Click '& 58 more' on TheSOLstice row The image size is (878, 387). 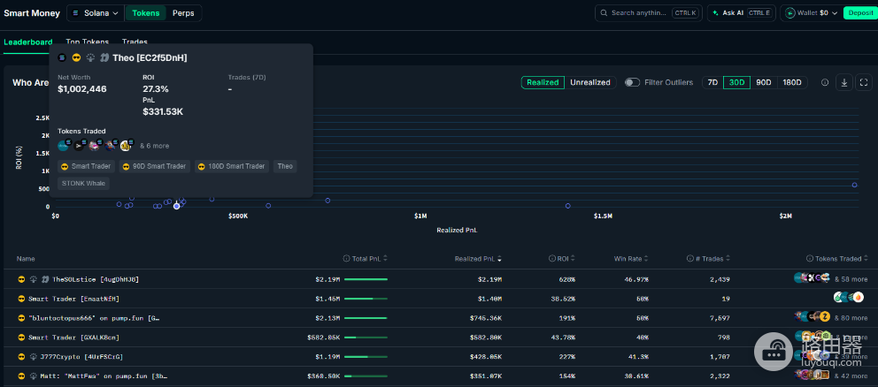[851, 279]
